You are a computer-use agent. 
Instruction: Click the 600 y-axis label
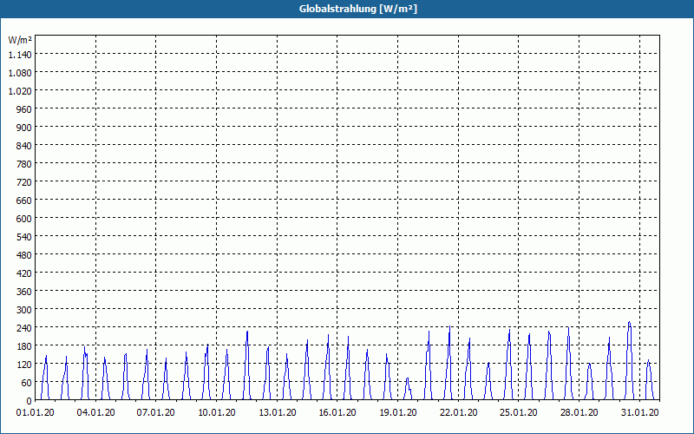tap(24, 219)
